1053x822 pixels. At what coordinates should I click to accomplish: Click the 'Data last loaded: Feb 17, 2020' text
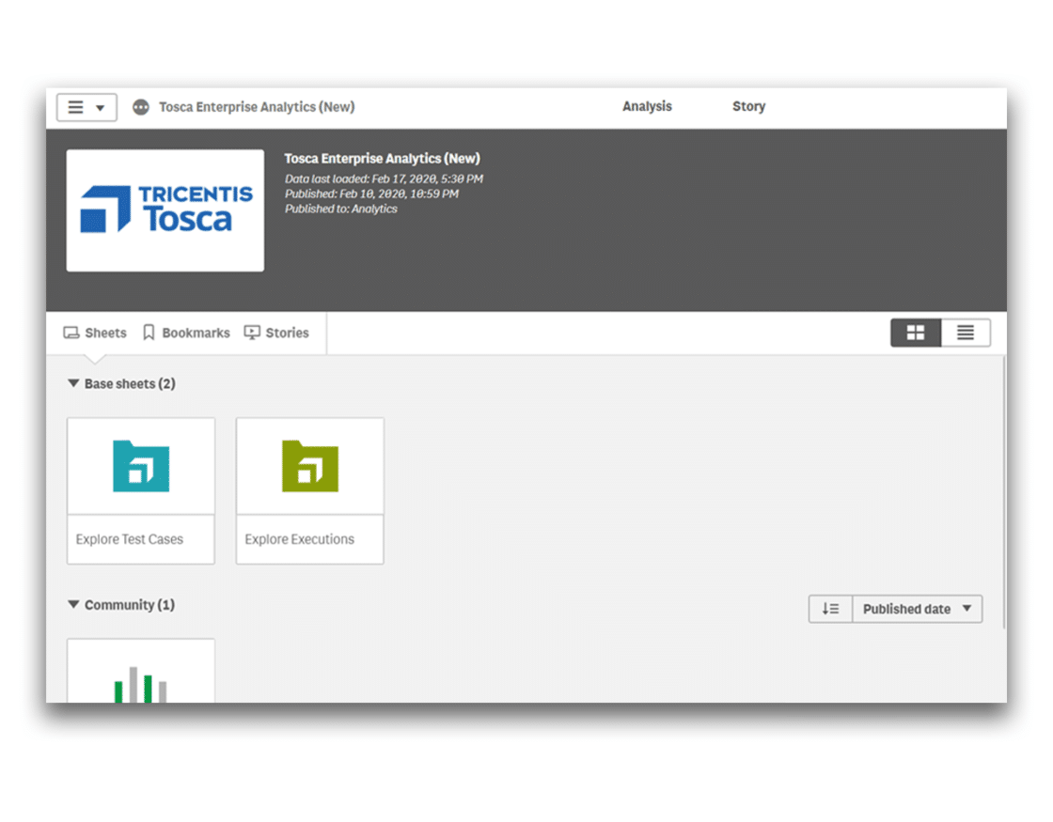[384, 179]
